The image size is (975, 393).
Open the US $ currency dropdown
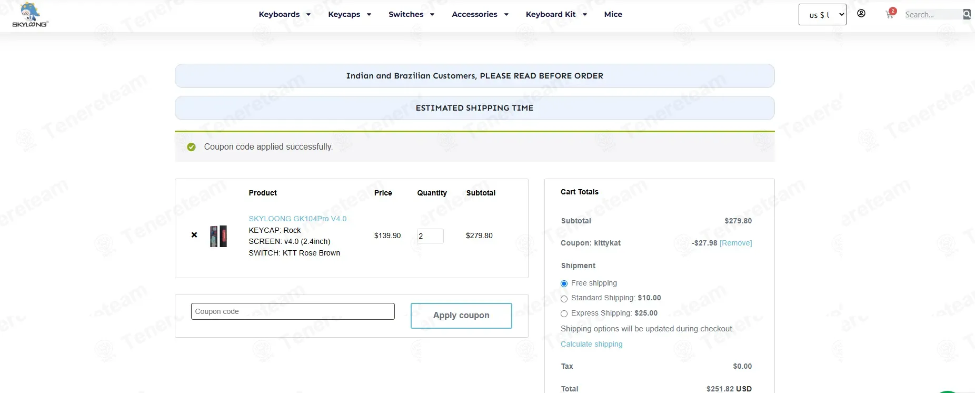pos(822,15)
